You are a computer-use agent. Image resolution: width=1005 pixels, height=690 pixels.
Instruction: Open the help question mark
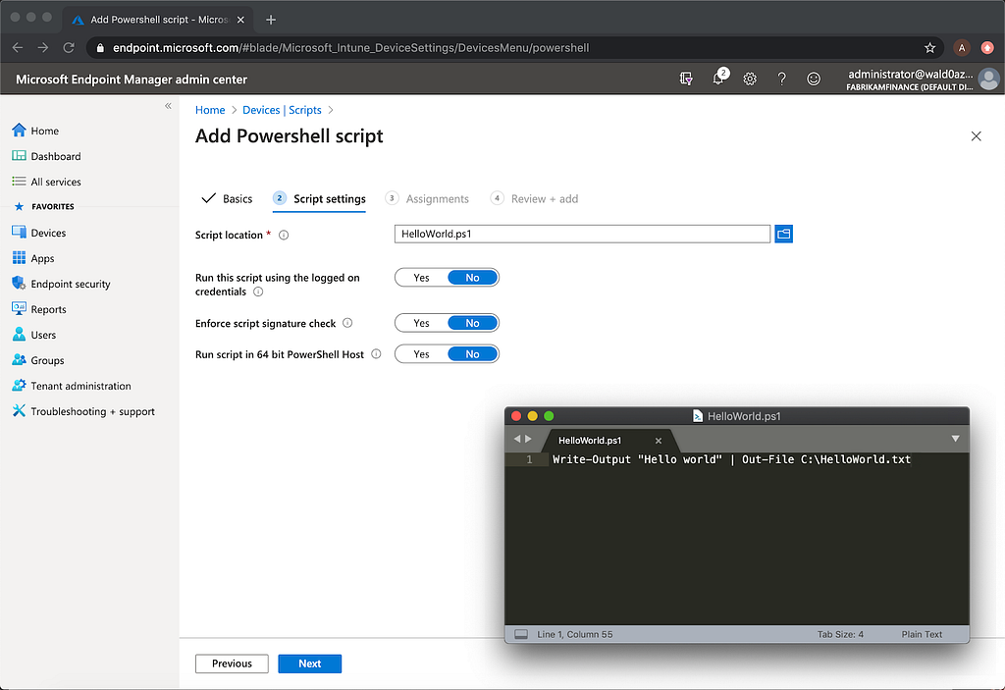point(781,79)
